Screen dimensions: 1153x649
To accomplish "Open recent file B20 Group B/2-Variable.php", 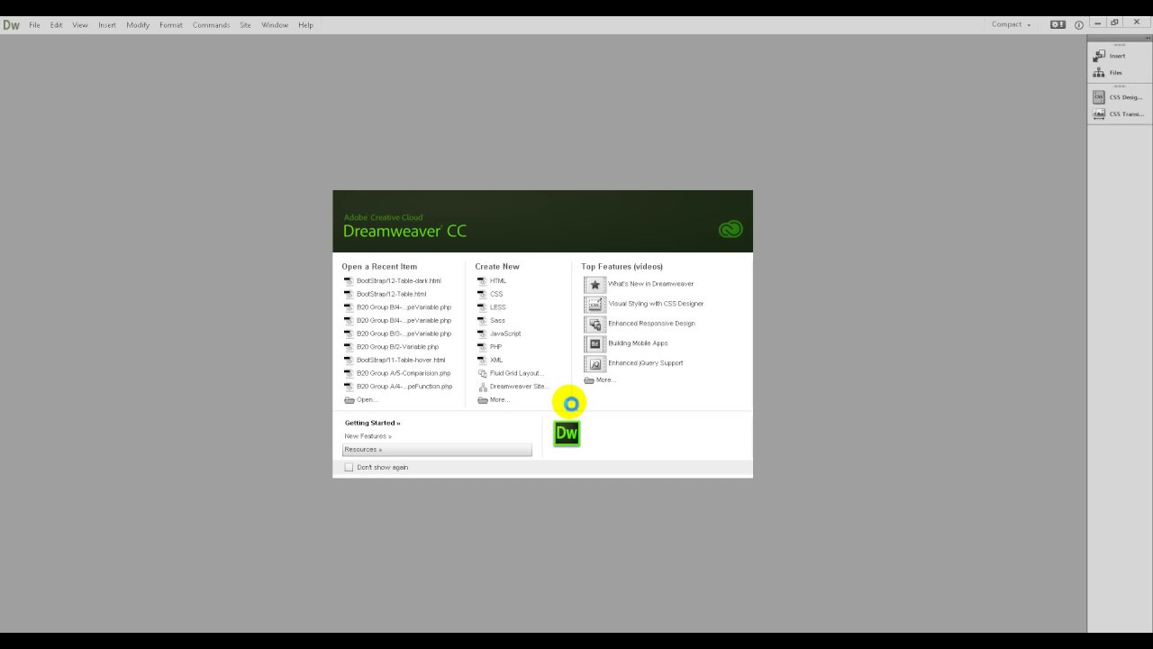I will tap(392, 347).
